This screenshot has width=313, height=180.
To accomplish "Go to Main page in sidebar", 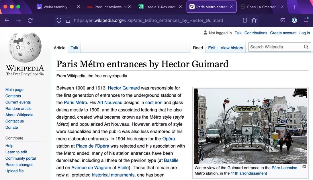I will pyautogui.click(x=14, y=90).
